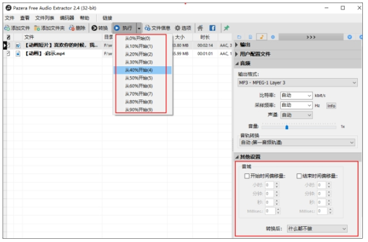Enable 结束时间偏移量 checkbox
The height and width of the screenshot is (242, 368).
pos(299,176)
